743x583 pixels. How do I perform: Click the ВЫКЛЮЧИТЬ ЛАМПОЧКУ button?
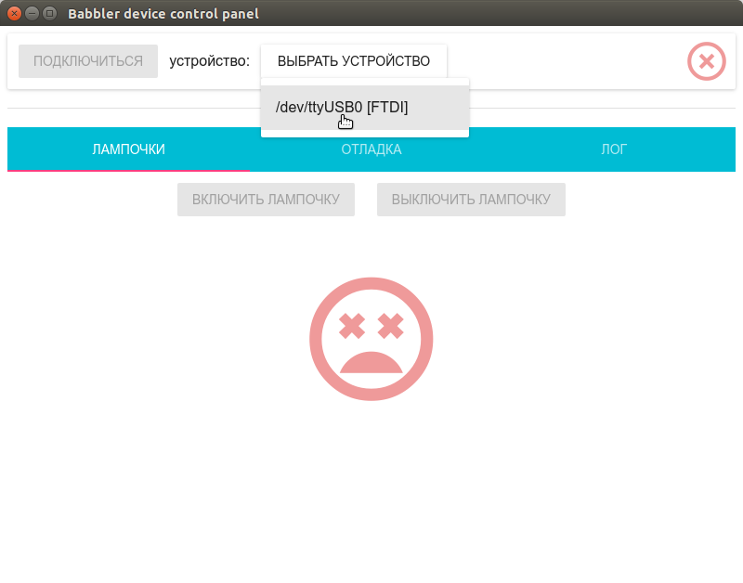pyautogui.click(x=471, y=199)
